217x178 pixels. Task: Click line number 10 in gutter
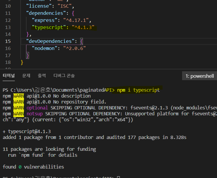coord(8,6)
